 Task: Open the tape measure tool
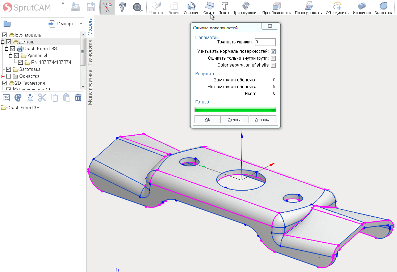[138, 7]
